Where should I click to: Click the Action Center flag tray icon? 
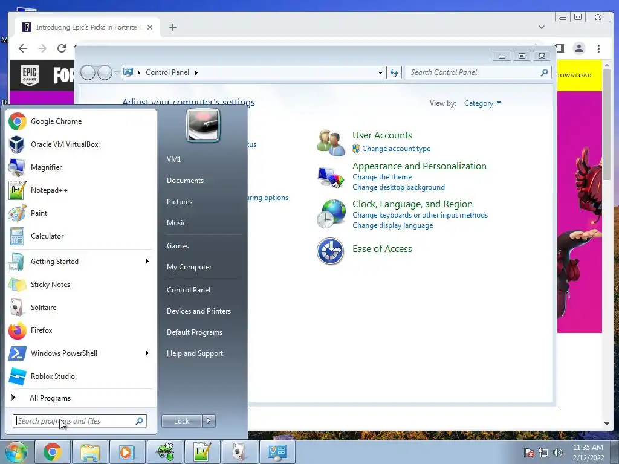point(529,453)
